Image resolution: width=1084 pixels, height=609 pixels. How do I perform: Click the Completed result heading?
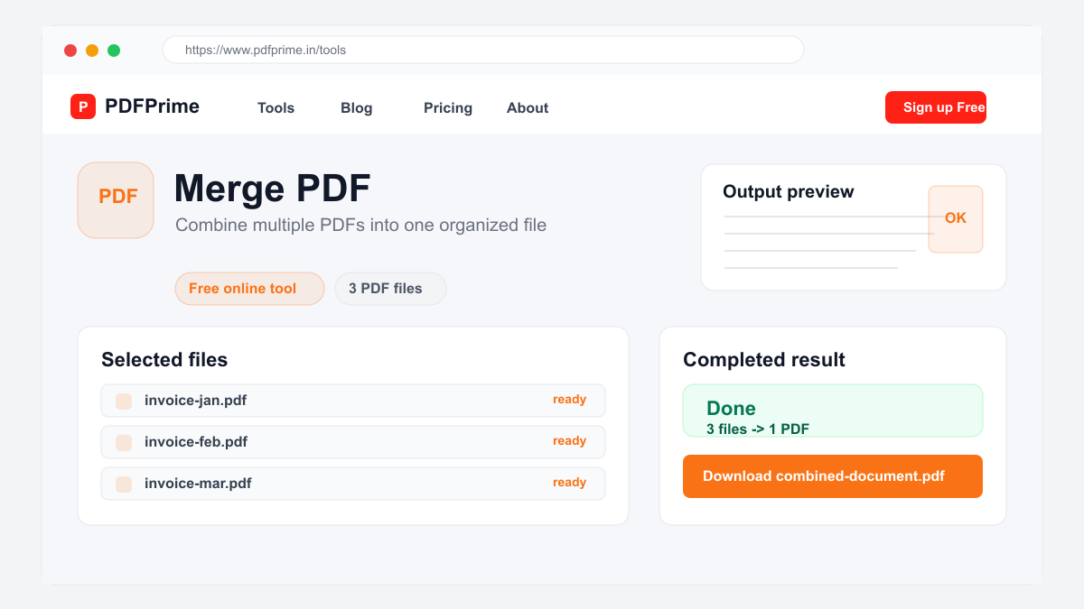pyautogui.click(x=764, y=360)
